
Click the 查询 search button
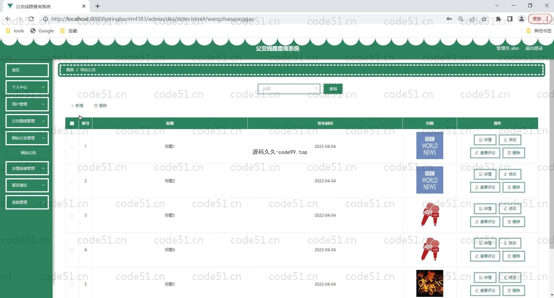[333, 89]
